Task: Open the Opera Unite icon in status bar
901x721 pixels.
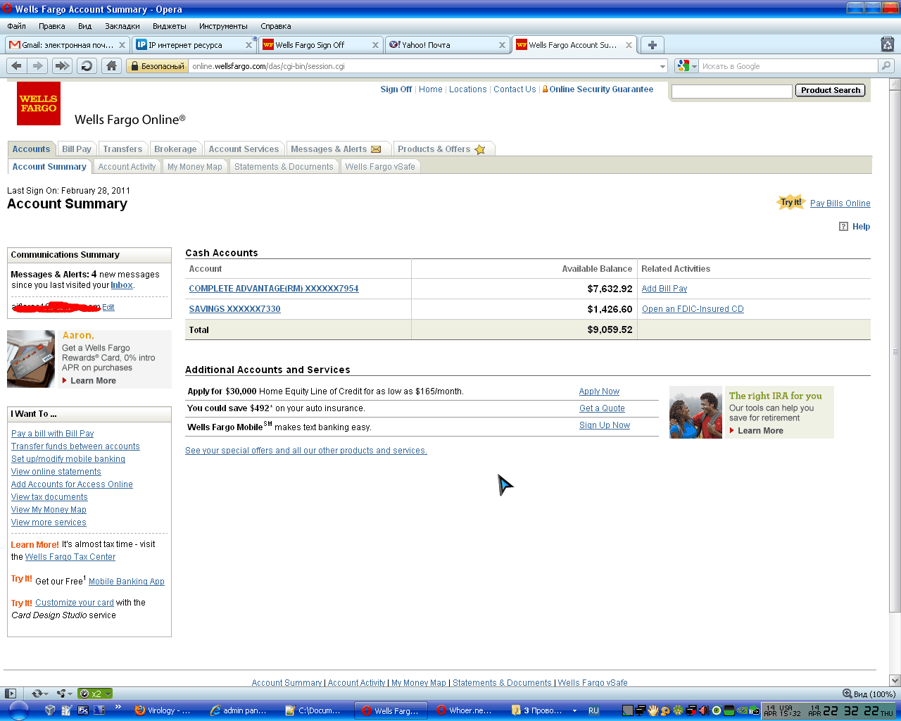Action: pyautogui.click(x=63, y=694)
